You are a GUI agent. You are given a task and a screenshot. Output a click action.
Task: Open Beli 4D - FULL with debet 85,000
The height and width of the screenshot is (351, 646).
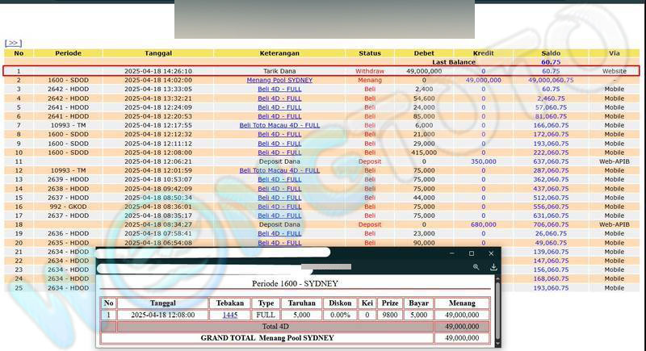(x=279, y=116)
